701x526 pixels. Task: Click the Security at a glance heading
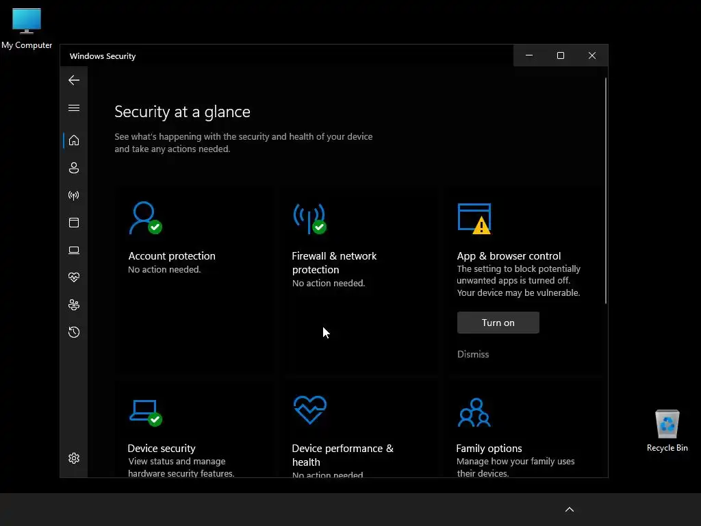(182, 112)
